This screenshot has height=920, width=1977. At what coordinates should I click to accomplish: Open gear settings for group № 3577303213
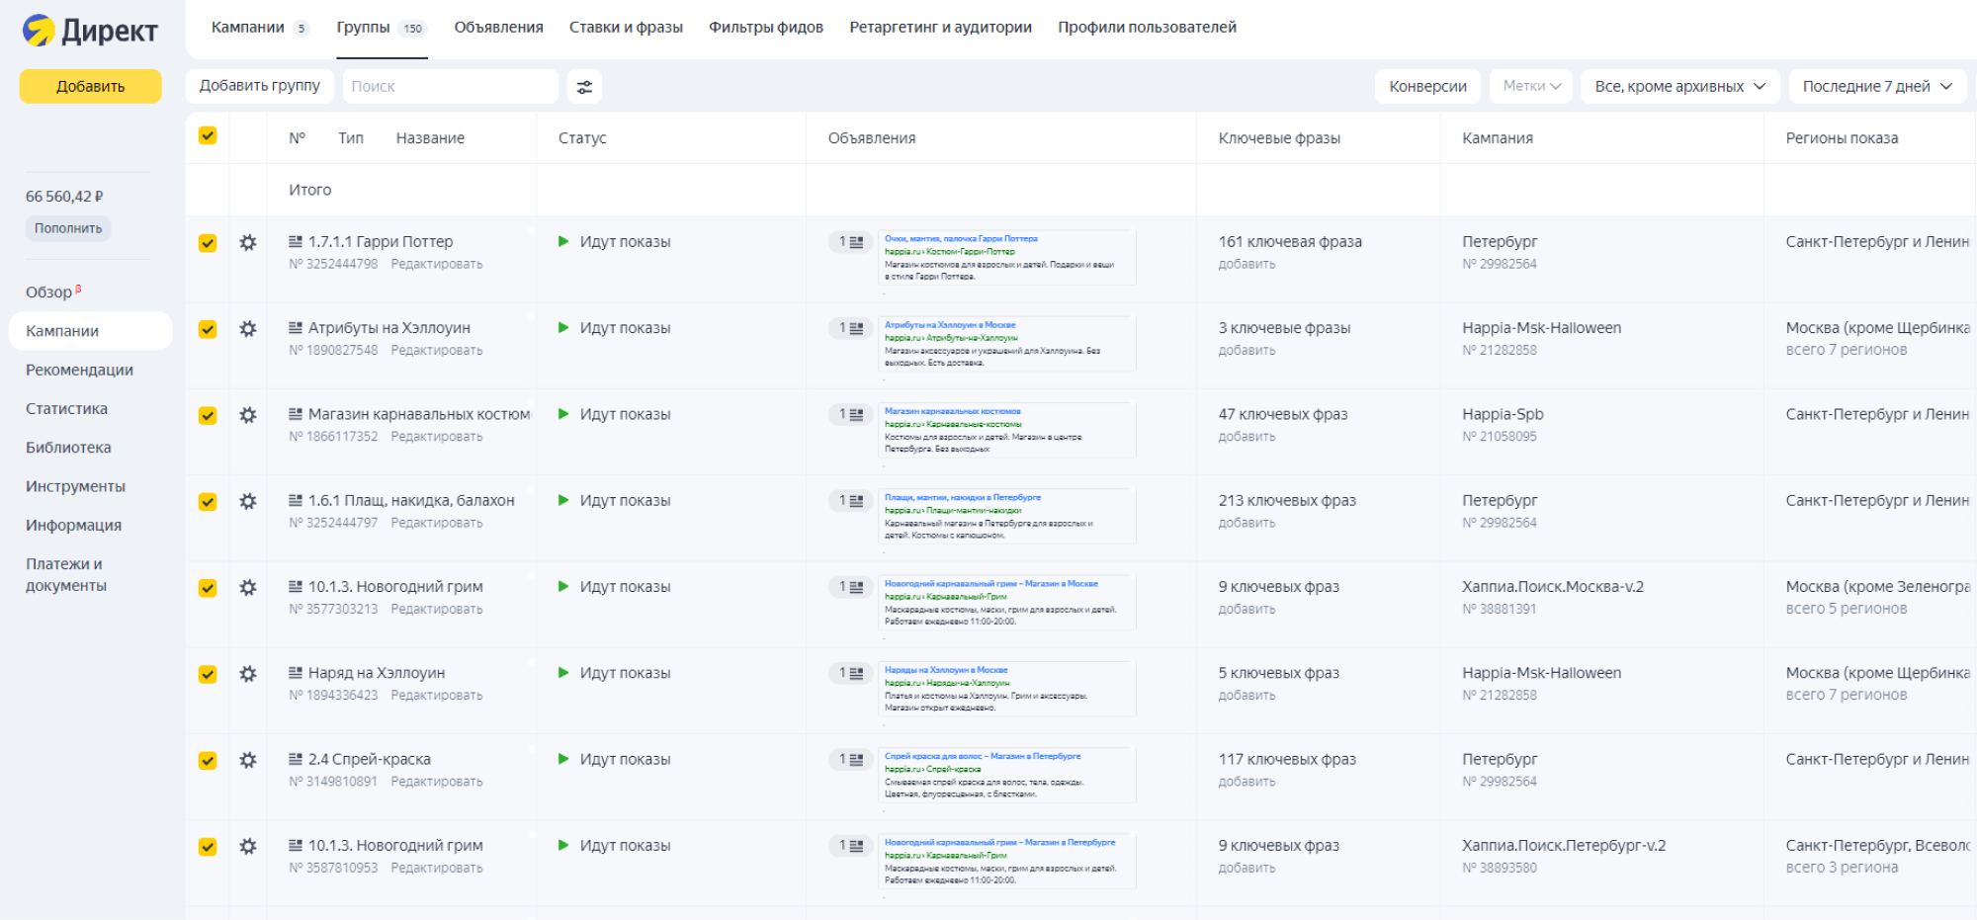click(248, 587)
